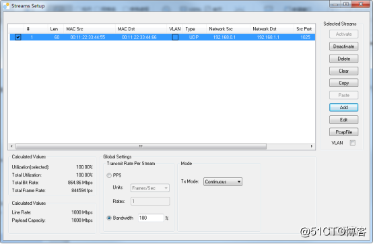Viewport: 373px width, 244px height.
Task: Click the Rate input field
Action: 150,202
